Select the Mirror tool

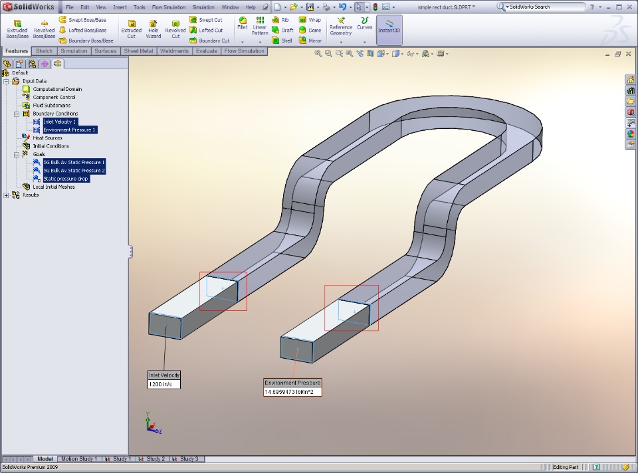pos(310,41)
